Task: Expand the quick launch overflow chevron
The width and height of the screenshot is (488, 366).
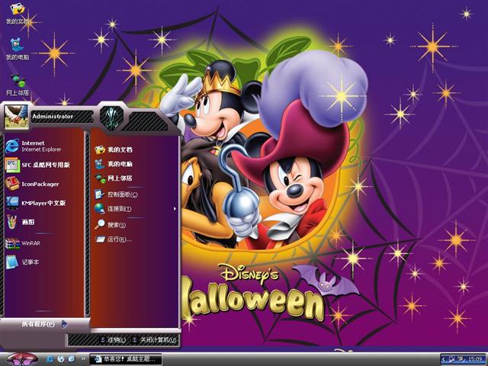Action: [83, 359]
